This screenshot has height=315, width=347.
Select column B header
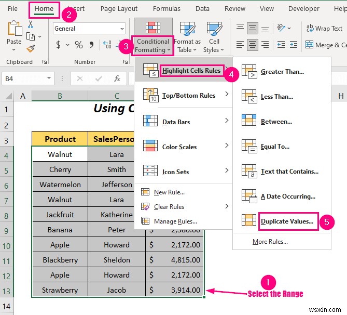60,96
